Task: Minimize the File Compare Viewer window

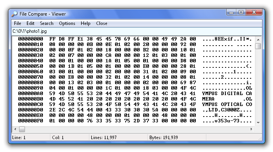Action: click(x=231, y=12)
